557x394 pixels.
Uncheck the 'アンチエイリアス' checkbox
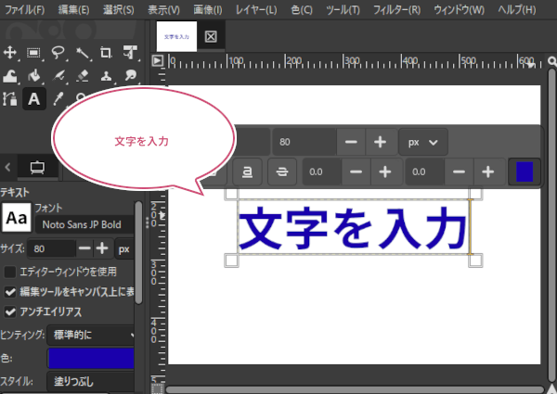tap(10, 311)
